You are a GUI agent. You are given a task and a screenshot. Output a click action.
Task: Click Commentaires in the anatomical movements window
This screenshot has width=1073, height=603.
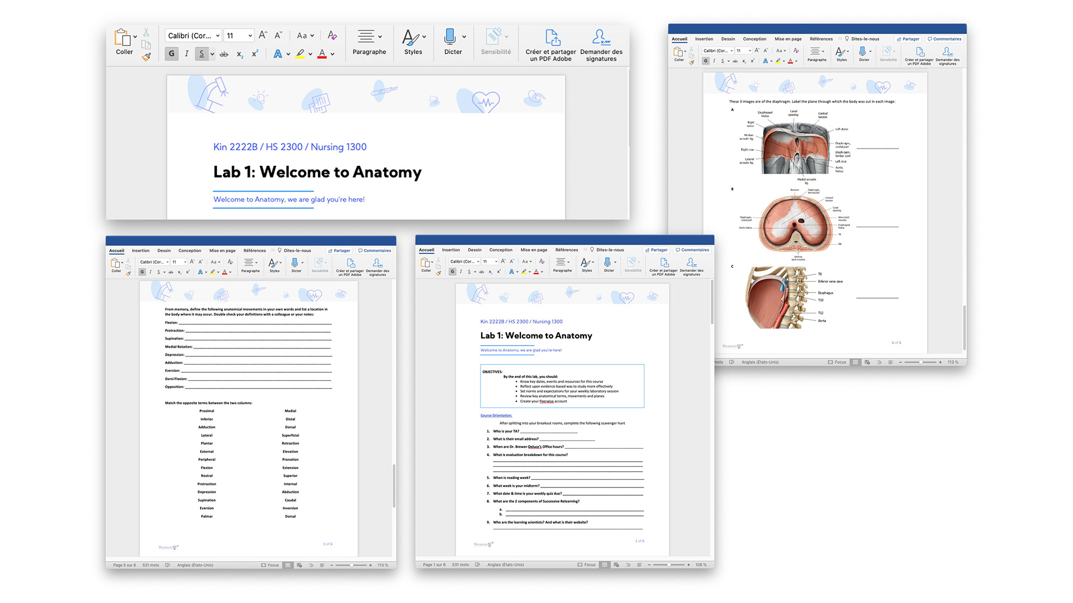[x=374, y=251]
